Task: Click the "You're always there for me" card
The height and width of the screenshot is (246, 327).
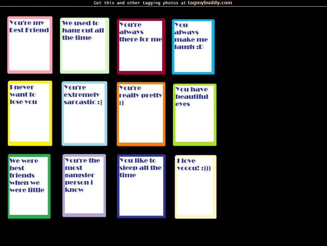Action: pos(141,47)
